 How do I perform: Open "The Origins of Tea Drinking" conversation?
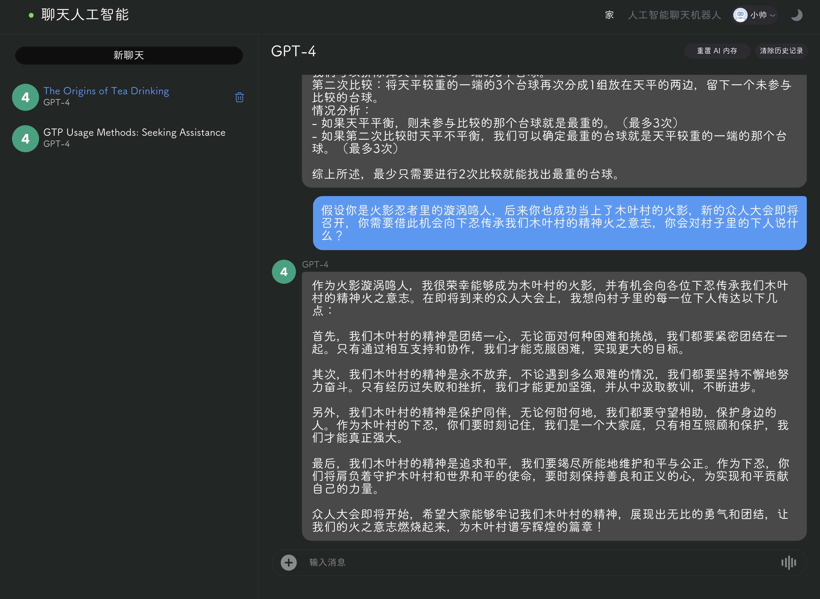coord(106,91)
